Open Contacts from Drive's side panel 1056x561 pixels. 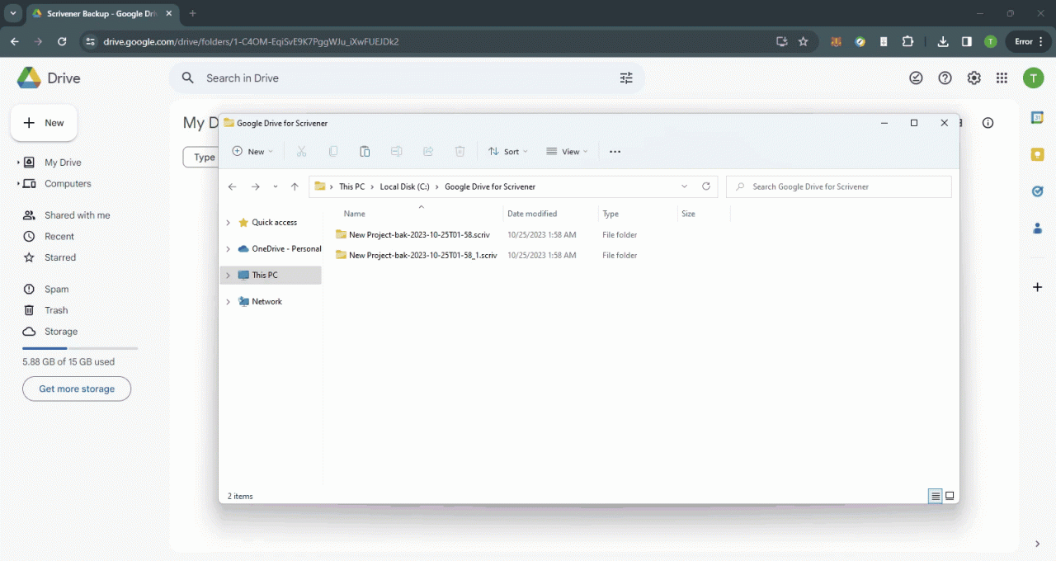pyautogui.click(x=1037, y=229)
